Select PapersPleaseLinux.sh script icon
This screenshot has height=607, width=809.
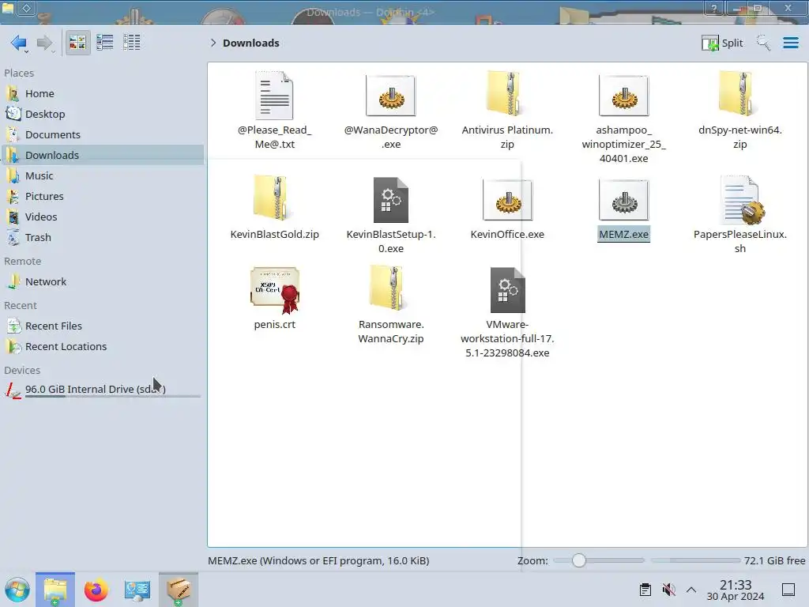click(x=742, y=200)
